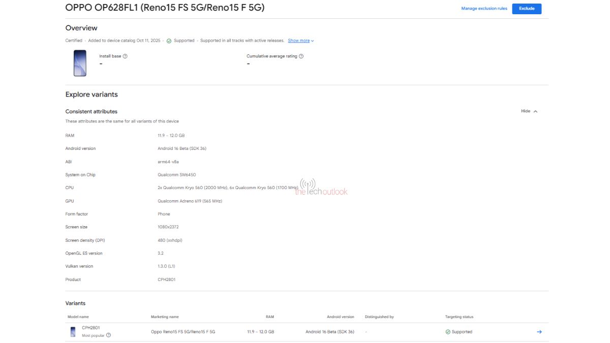
Task: Click the small phone icon beside CPH2801
Action: pyautogui.click(x=73, y=332)
